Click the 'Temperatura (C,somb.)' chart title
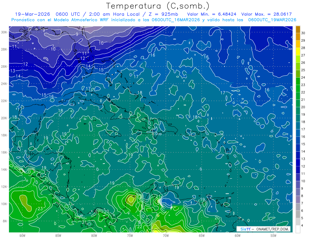 click(x=158, y=6)
